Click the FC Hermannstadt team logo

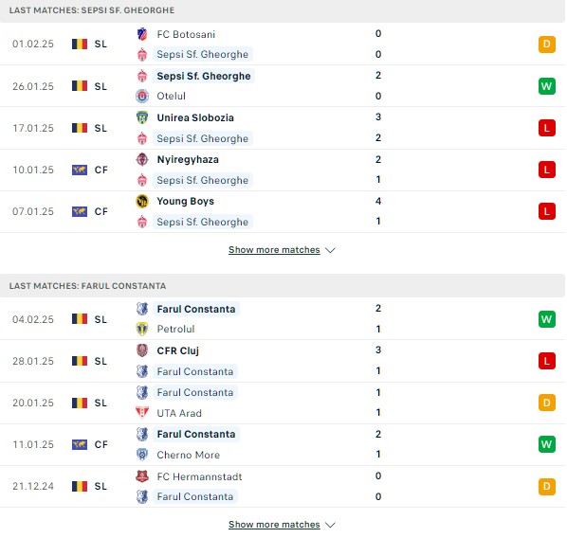[142, 476]
